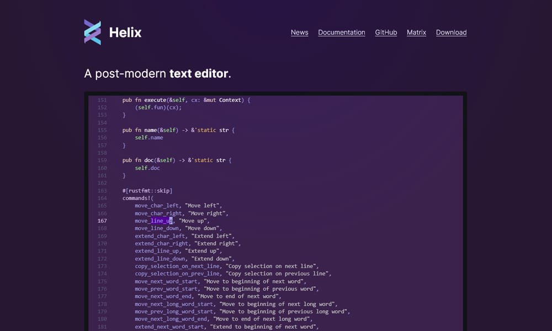Click 'extend_line_down' on line 172
This screenshot has width=552, height=331.
[160, 259]
